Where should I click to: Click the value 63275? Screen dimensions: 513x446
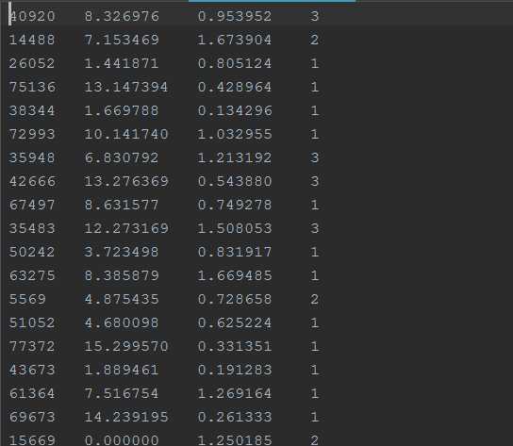[x=32, y=275]
